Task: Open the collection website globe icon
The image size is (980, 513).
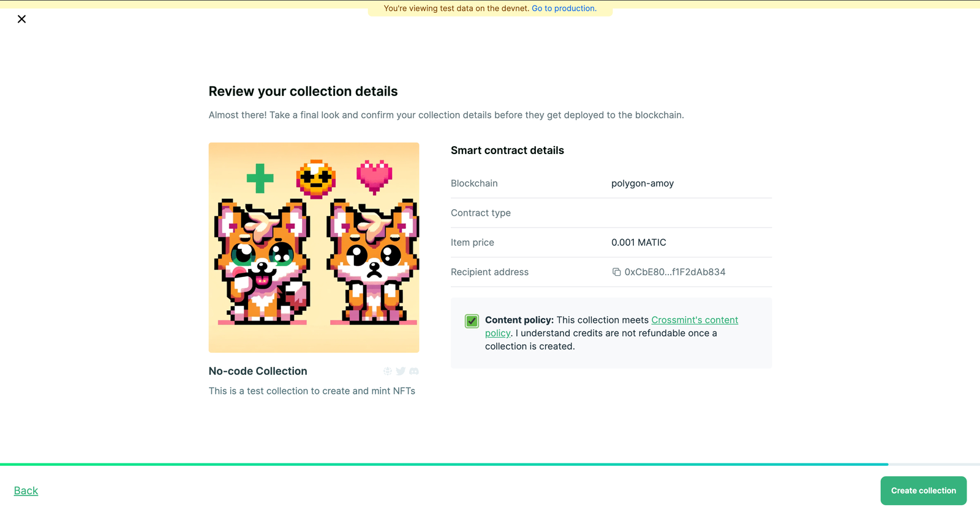Action: 388,371
